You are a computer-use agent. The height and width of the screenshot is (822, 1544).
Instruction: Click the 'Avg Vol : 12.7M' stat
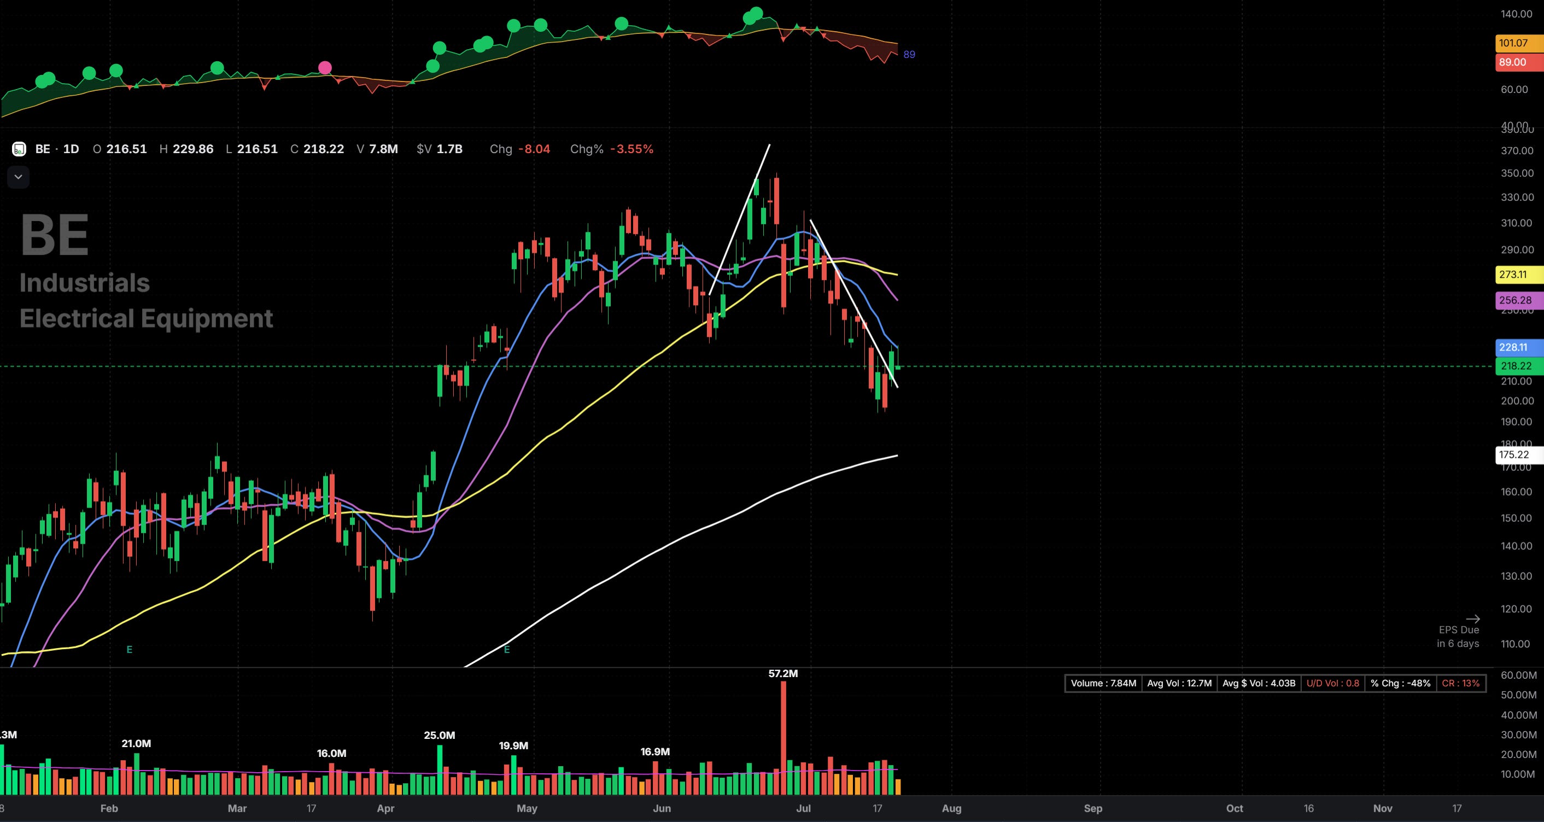coord(1179,684)
